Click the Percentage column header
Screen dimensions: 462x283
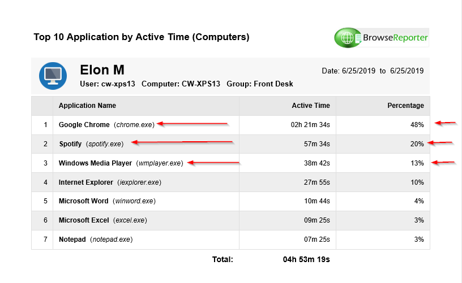click(x=405, y=106)
